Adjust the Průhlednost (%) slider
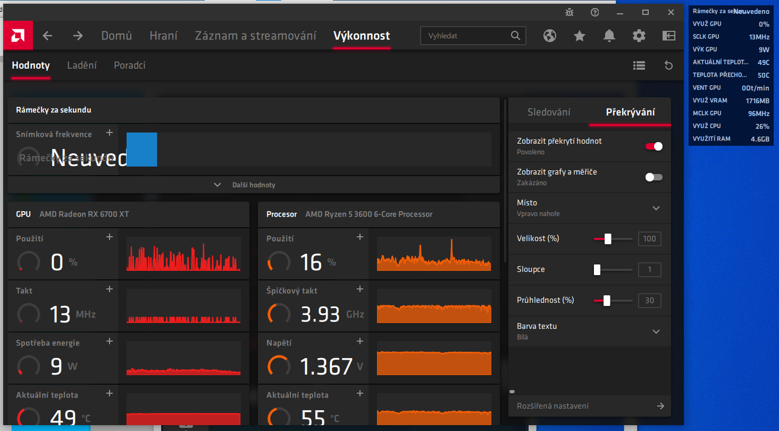 pos(613,301)
